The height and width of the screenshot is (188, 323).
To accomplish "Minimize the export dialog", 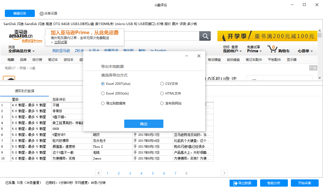I will point(187,56).
